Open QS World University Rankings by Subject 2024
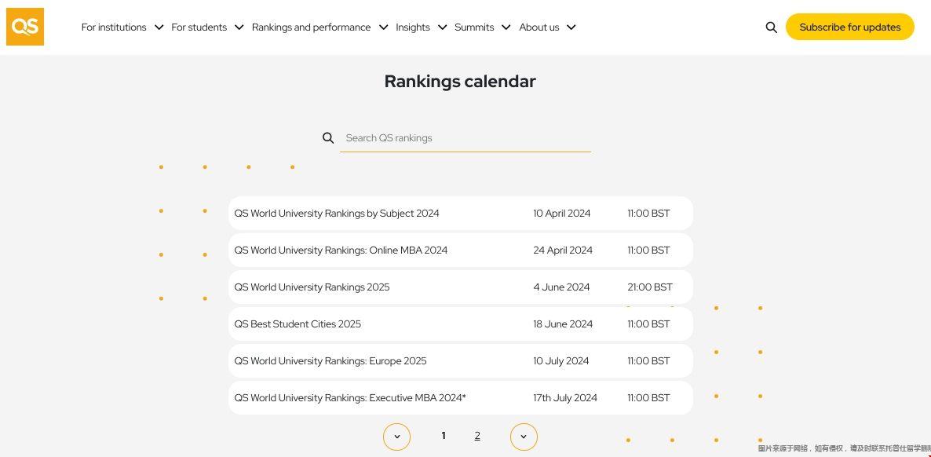Image resolution: width=931 pixels, height=457 pixels. (337, 214)
